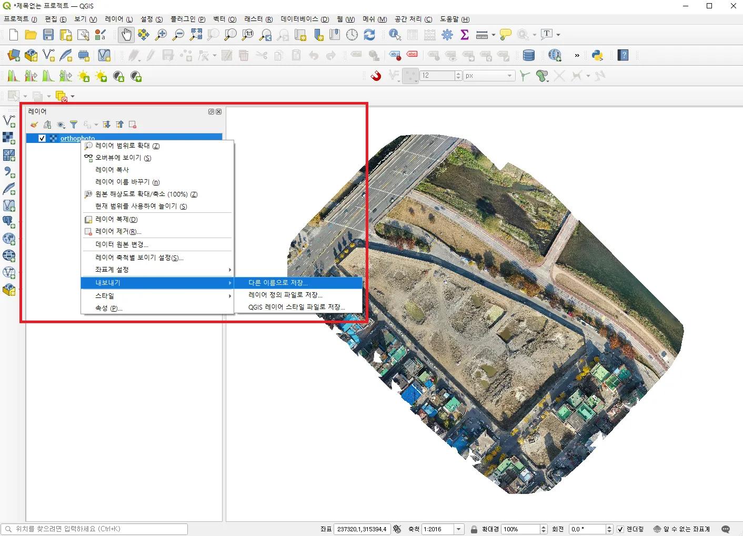This screenshot has height=536, width=743.
Task: Click 알 수 없는 좌표계 CRS button
Action: [x=681, y=529]
